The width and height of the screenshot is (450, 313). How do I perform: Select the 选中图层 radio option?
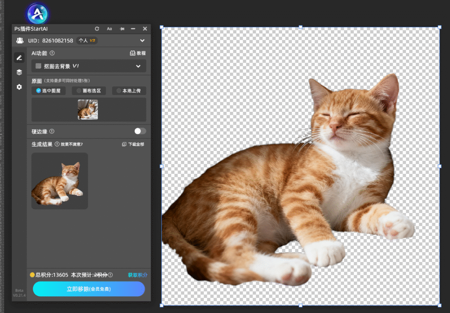click(x=48, y=91)
